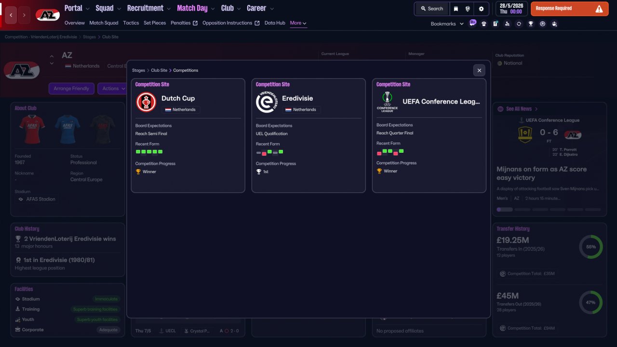Open the messages icon with the 9+ badge

(x=472, y=23)
